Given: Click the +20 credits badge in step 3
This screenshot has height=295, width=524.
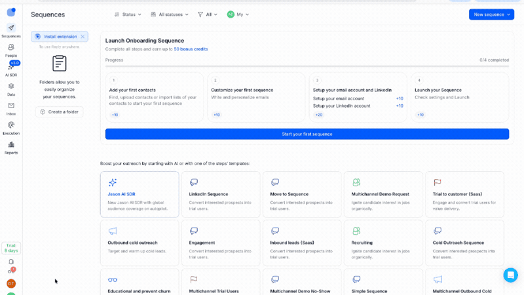Looking at the screenshot, I should (319, 115).
